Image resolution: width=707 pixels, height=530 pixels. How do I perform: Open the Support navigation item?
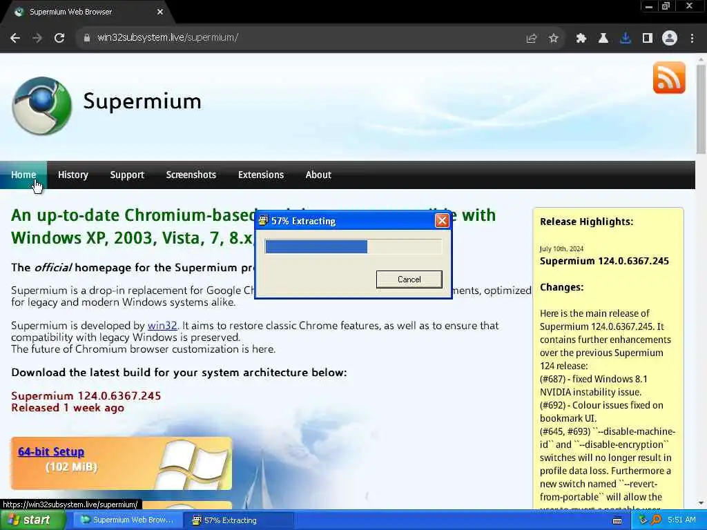point(127,175)
